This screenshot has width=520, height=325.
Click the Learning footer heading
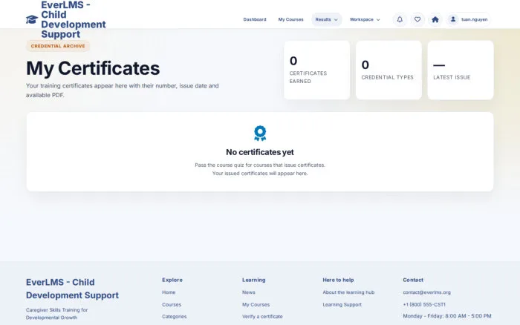click(x=254, y=280)
